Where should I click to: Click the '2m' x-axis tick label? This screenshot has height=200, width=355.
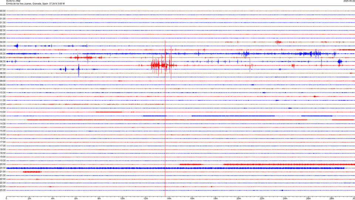(30, 199)
